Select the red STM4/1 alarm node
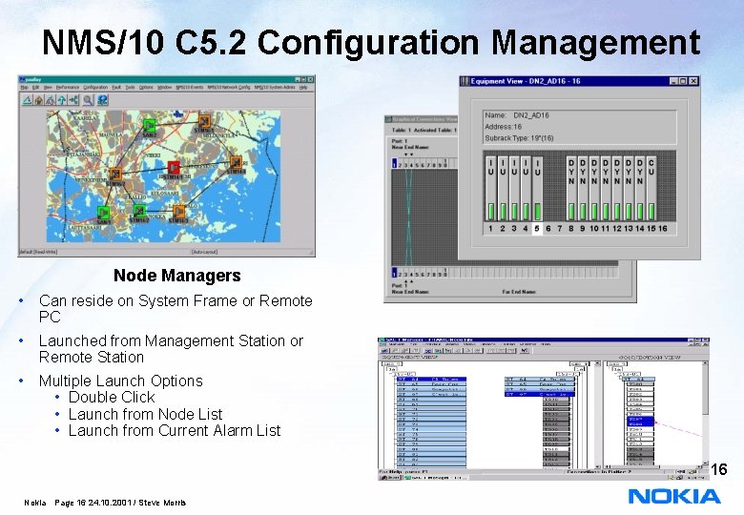 (x=174, y=168)
